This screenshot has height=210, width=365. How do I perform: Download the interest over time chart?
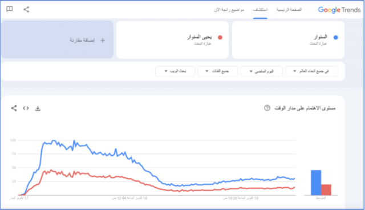point(38,108)
